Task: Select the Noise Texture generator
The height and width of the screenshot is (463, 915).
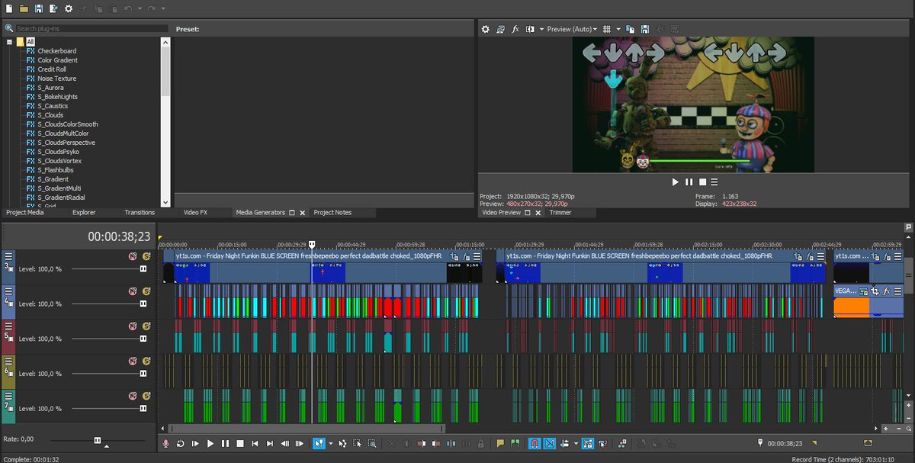Action: point(57,79)
